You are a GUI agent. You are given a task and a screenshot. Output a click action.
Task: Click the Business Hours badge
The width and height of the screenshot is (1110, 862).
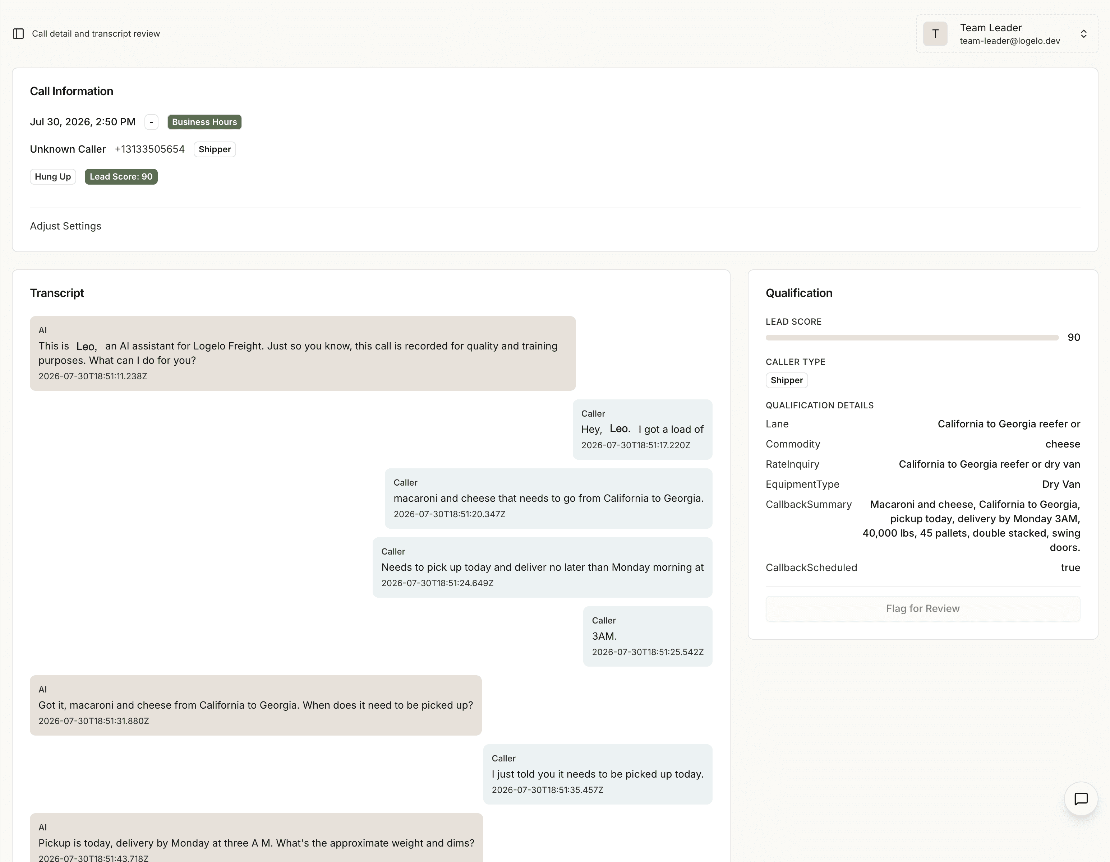pyautogui.click(x=204, y=122)
